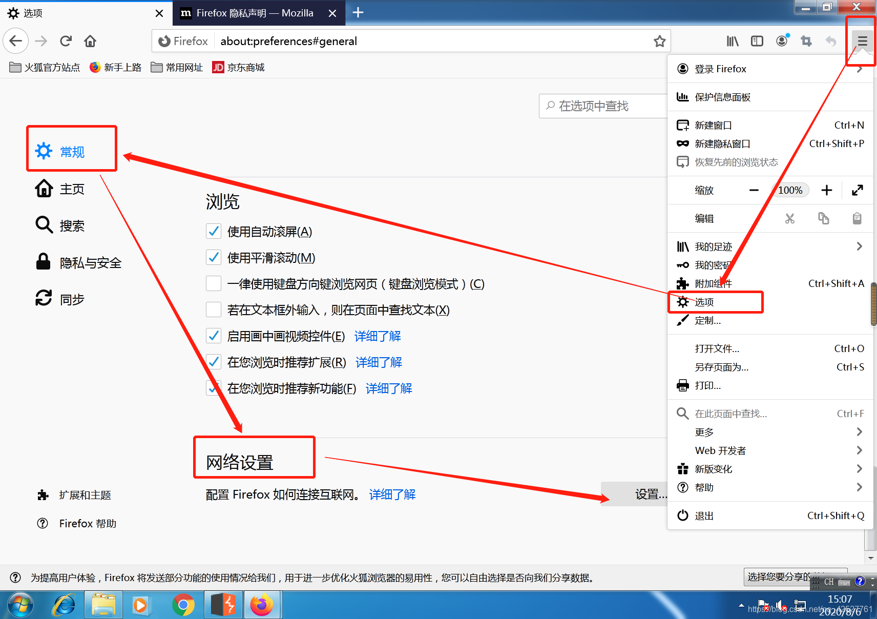Switch to the Firefox 隐私声明 tab

point(246,13)
